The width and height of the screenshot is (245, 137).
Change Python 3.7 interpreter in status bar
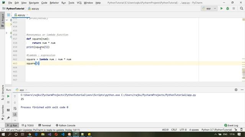217,130
